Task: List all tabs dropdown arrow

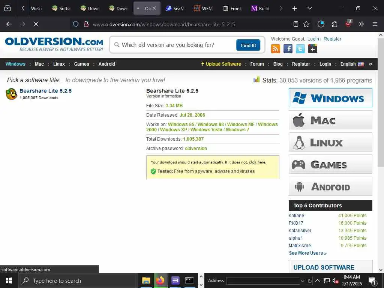Action: point(309,8)
